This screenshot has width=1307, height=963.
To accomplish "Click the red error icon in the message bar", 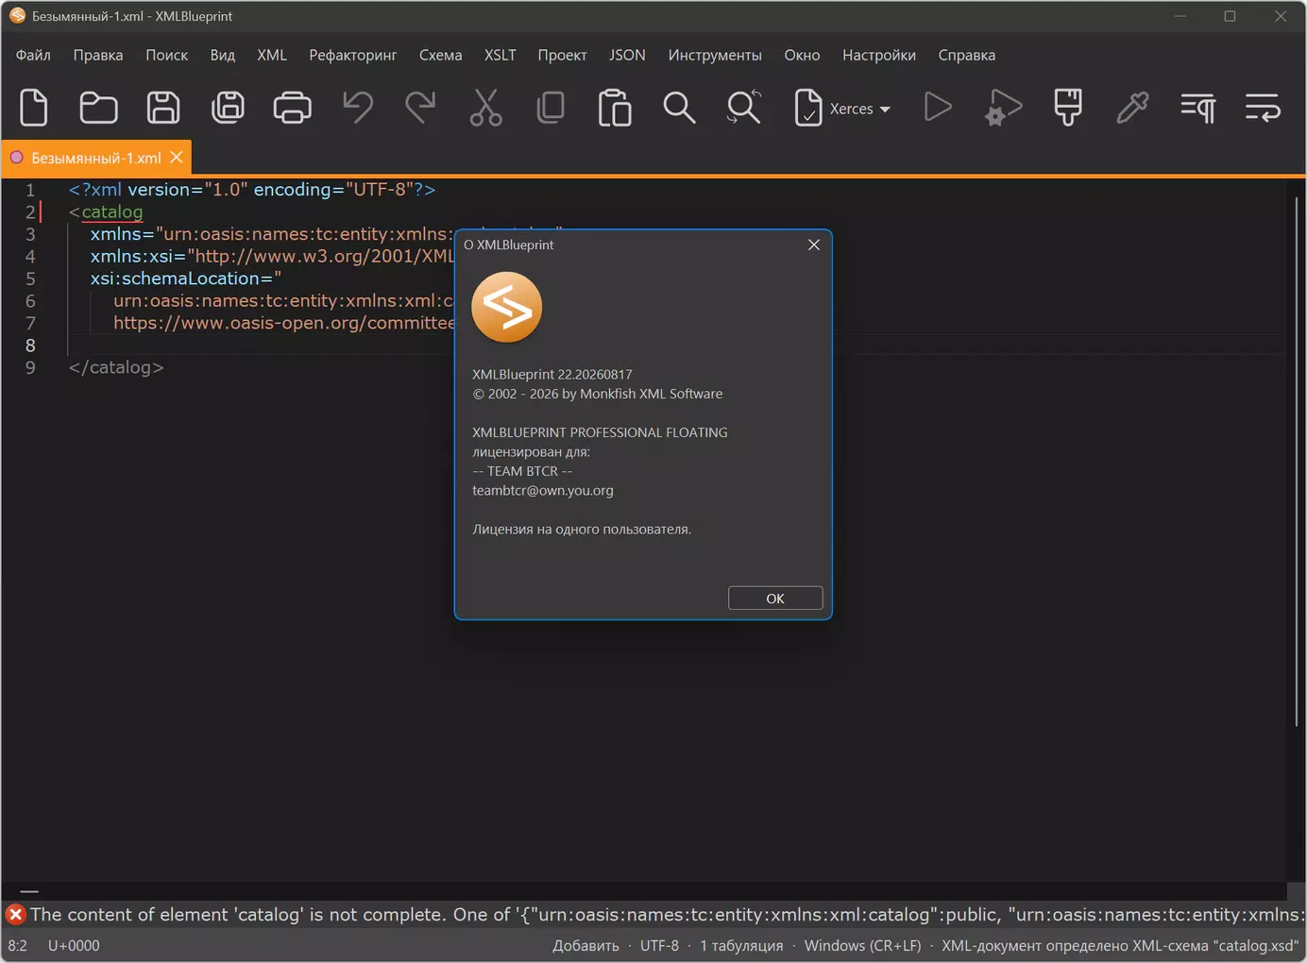I will pyautogui.click(x=15, y=914).
